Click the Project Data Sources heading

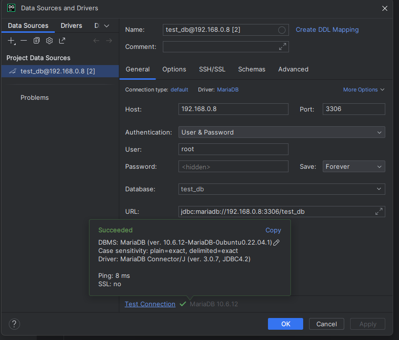point(39,58)
